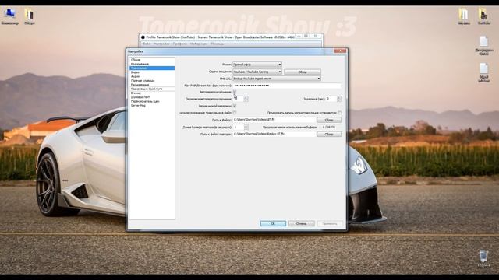Open Настройки menu in the OBS main window

coord(161,44)
